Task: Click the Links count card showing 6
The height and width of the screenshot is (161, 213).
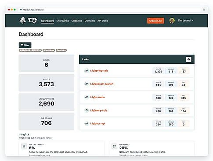Action: coord(47,63)
